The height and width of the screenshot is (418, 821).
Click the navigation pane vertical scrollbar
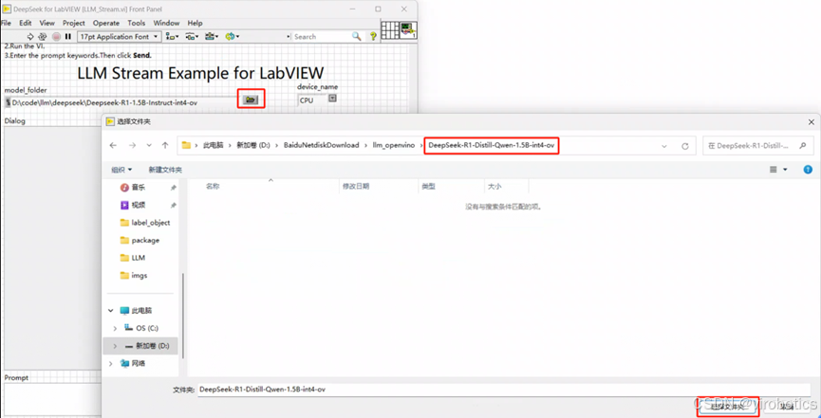pos(182,316)
